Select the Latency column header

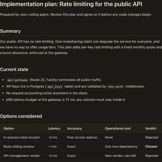(54, 128)
